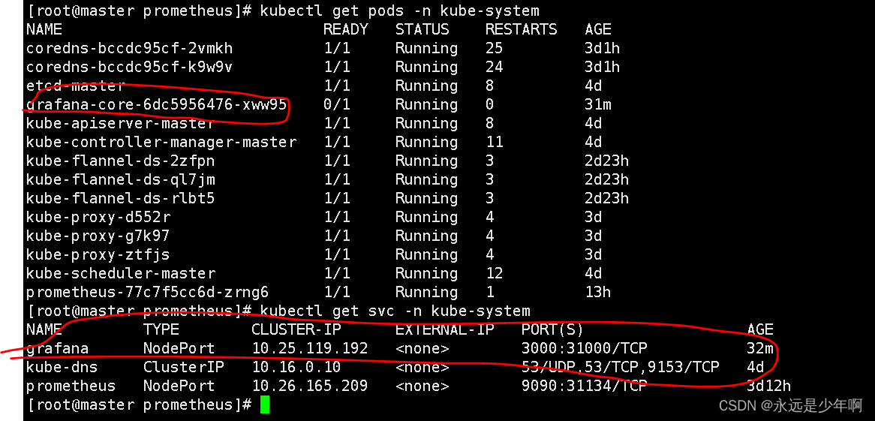The height and width of the screenshot is (421, 875).
Task: Select grafana-core-6dc5956476-xww95 pod name
Action: 156,104
